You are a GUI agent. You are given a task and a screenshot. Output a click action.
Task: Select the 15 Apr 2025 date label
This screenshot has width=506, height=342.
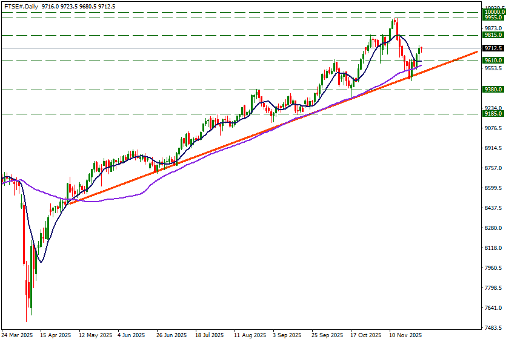tap(56, 335)
